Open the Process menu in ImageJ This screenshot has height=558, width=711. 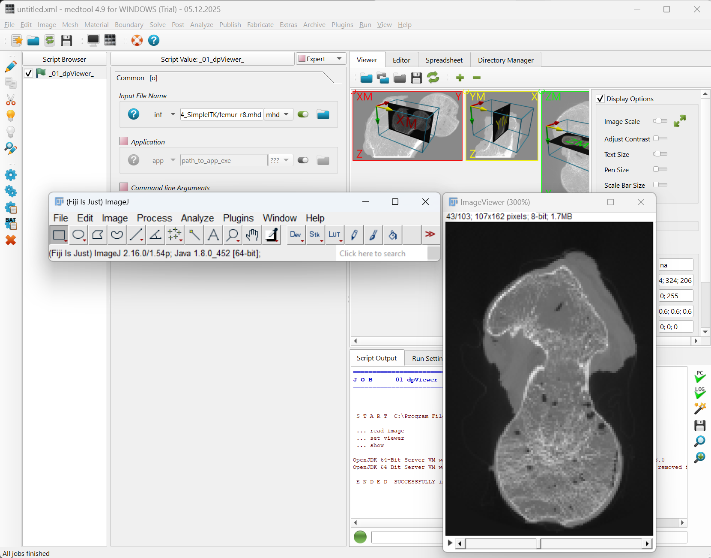pos(154,218)
